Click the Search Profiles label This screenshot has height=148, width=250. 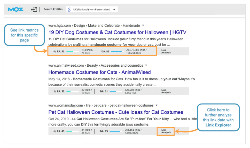53,9
